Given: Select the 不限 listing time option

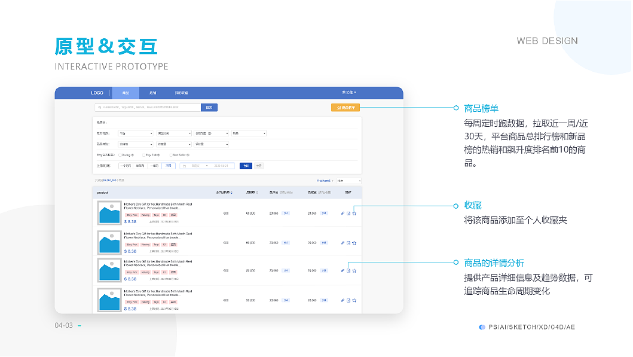Looking at the screenshot, I should [169, 166].
